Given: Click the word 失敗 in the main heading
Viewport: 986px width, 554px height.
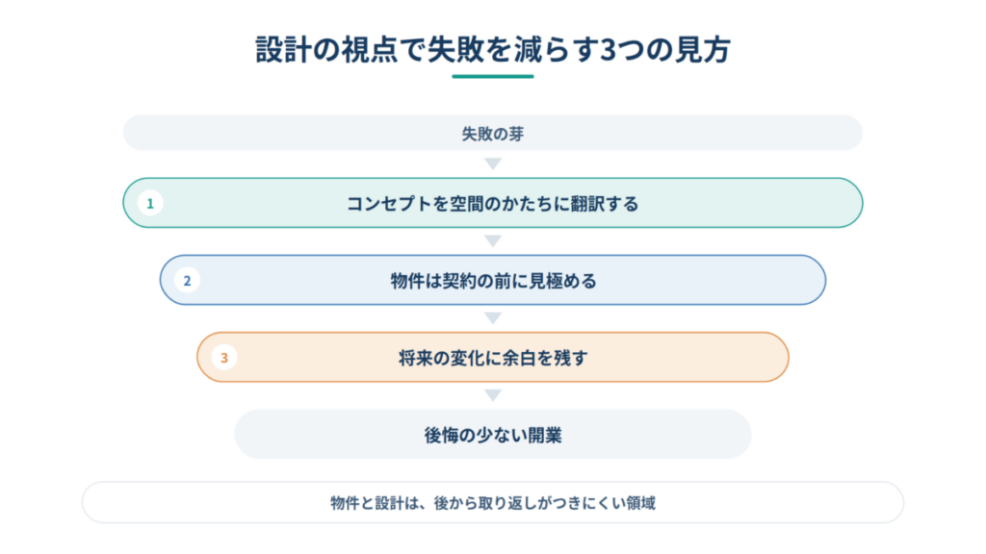Looking at the screenshot, I should click(455, 50).
